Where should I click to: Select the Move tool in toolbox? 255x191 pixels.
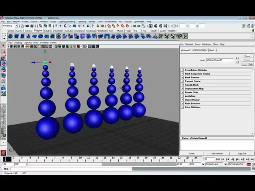pos(4,63)
